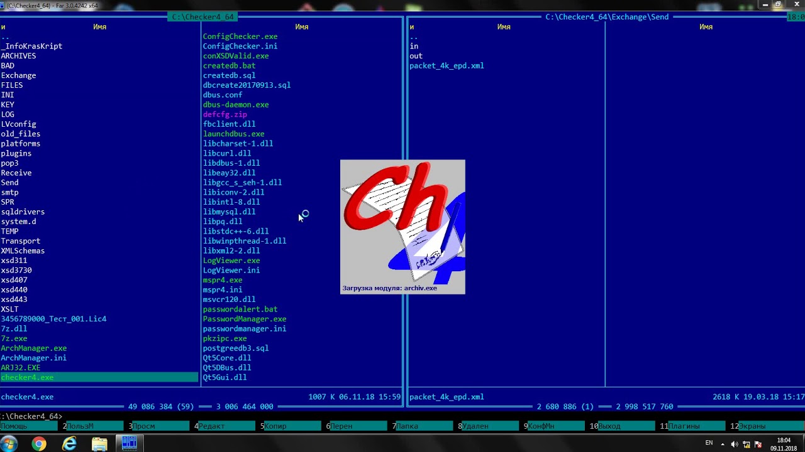The image size is (805, 452).
Task: Click the КонфМн key in the key bar
Action: click(x=557, y=426)
